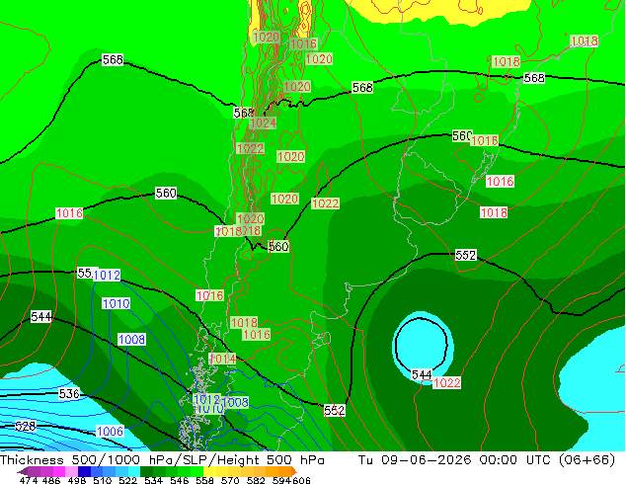Click the blue 1006 isobar label

point(111,432)
